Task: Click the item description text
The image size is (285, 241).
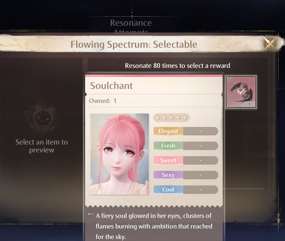Action: pyautogui.click(x=154, y=226)
